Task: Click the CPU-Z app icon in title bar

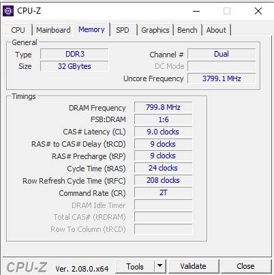Action: 8,11
